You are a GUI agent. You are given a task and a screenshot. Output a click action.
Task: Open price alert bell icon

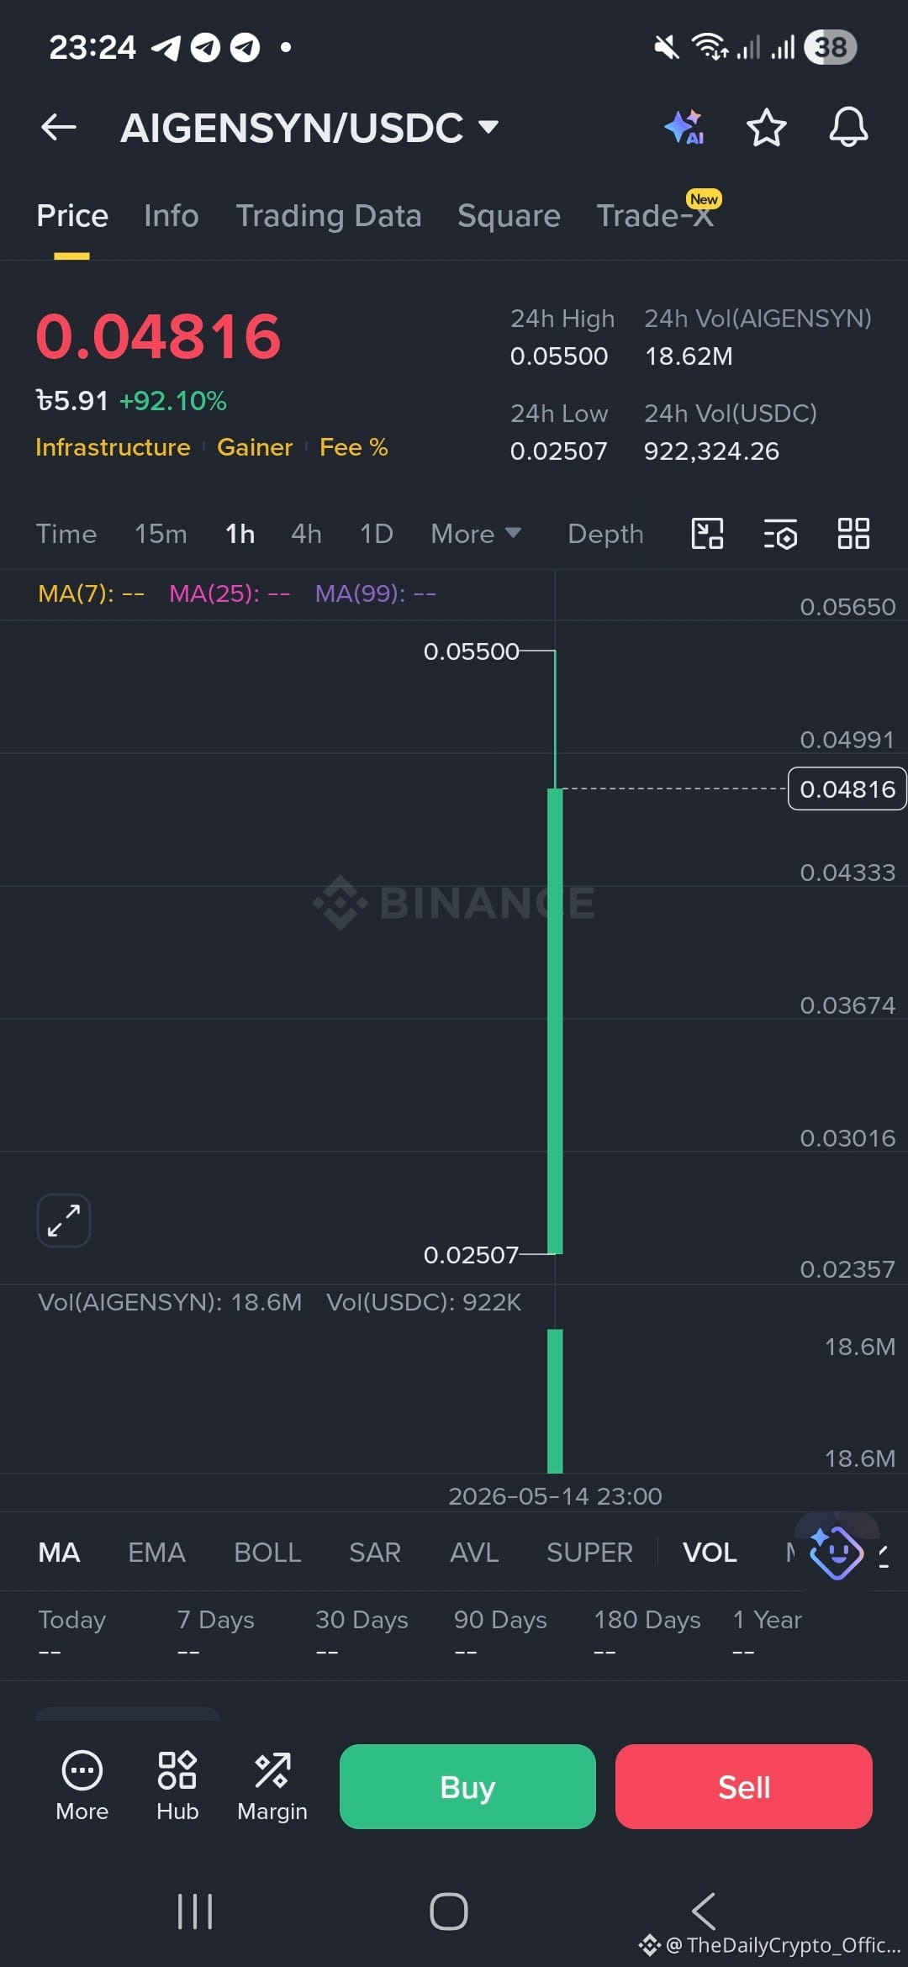[x=848, y=128]
